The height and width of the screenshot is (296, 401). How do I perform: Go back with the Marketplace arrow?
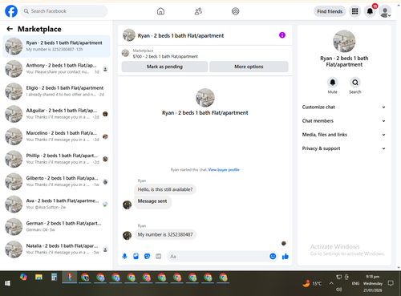point(10,29)
